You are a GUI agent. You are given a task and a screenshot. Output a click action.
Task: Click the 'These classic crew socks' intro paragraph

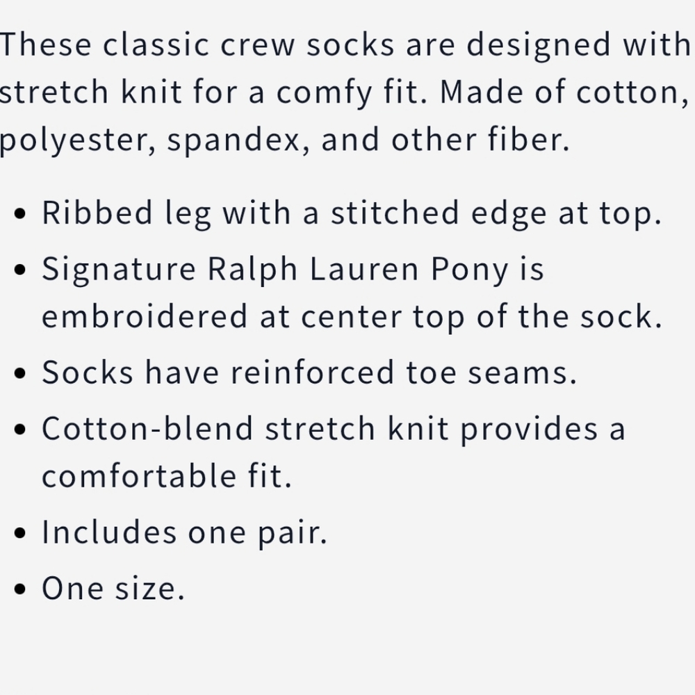pyautogui.click(x=345, y=92)
